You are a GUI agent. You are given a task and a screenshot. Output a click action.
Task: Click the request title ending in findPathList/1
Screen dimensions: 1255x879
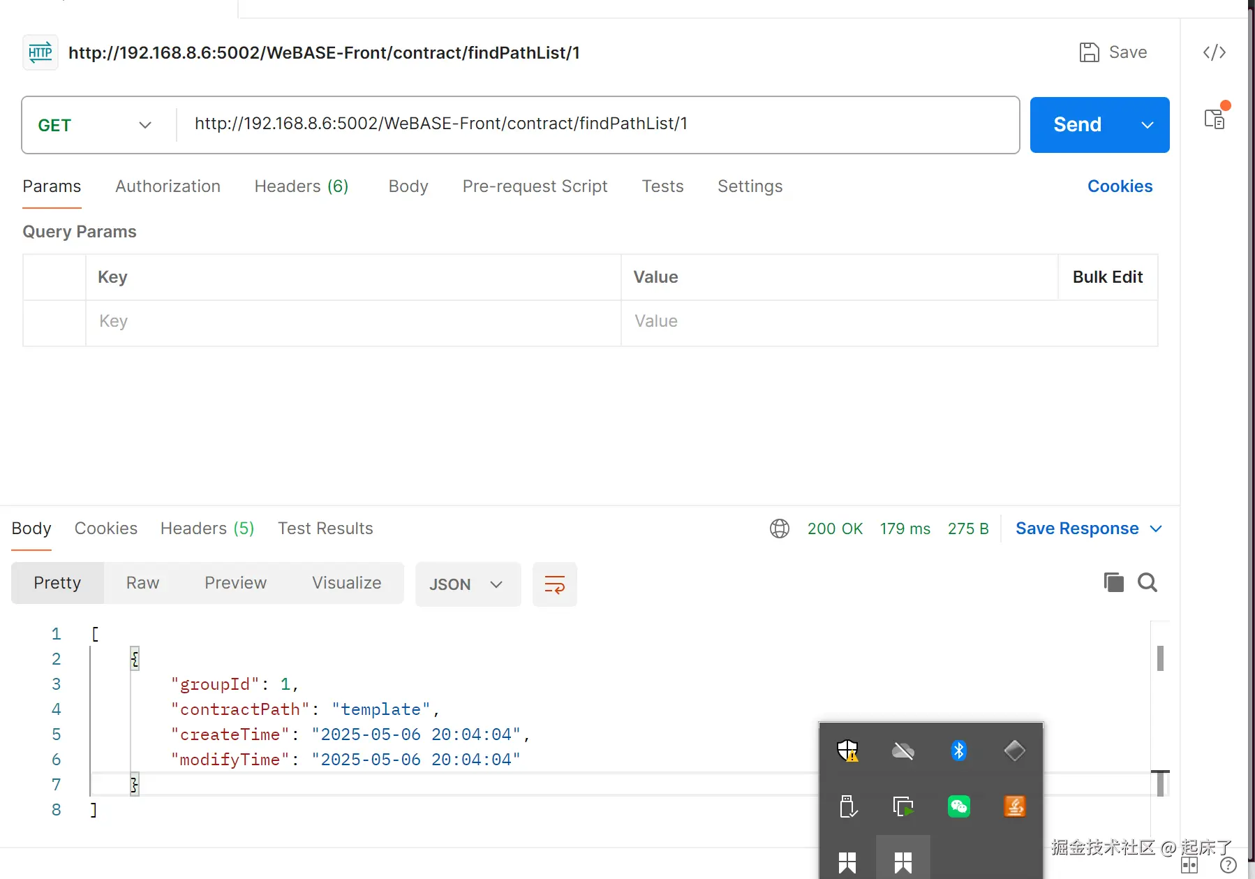click(x=324, y=53)
